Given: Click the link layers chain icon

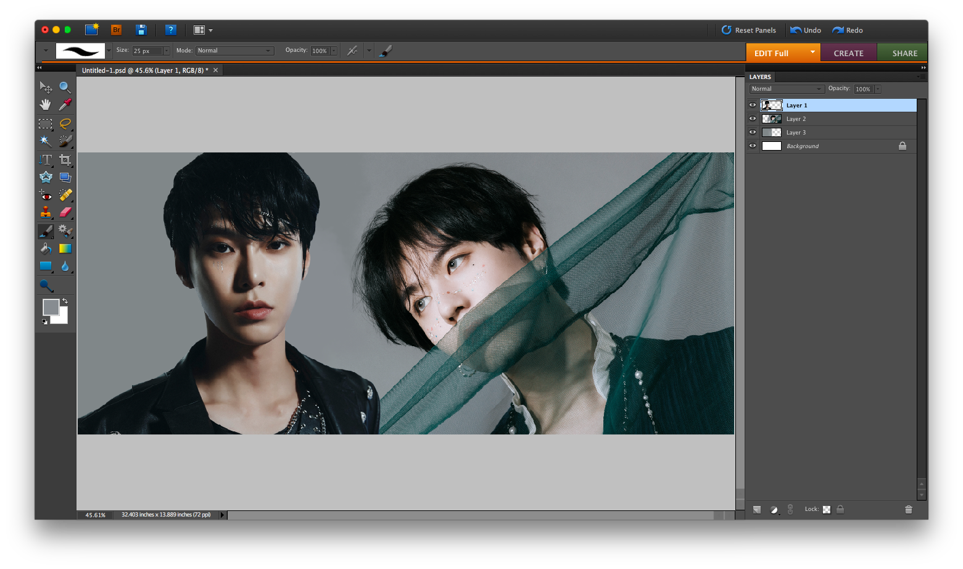Looking at the screenshot, I should coord(790,509).
